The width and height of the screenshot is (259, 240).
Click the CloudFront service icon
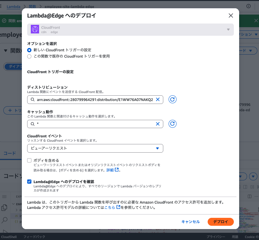pyautogui.click(x=35, y=29)
